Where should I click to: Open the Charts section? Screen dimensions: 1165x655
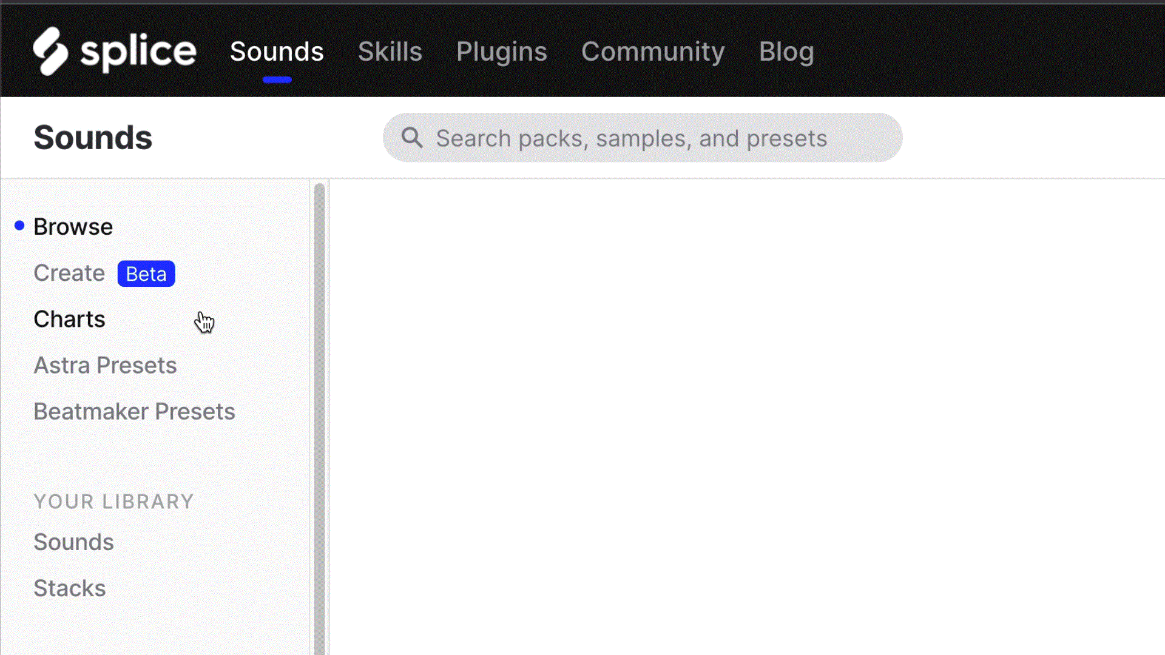pyautogui.click(x=69, y=319)
